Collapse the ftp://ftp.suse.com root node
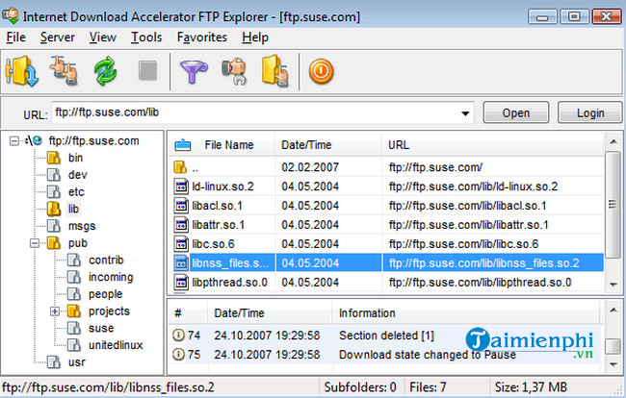 pyautogui.click(x=14, y=140)
